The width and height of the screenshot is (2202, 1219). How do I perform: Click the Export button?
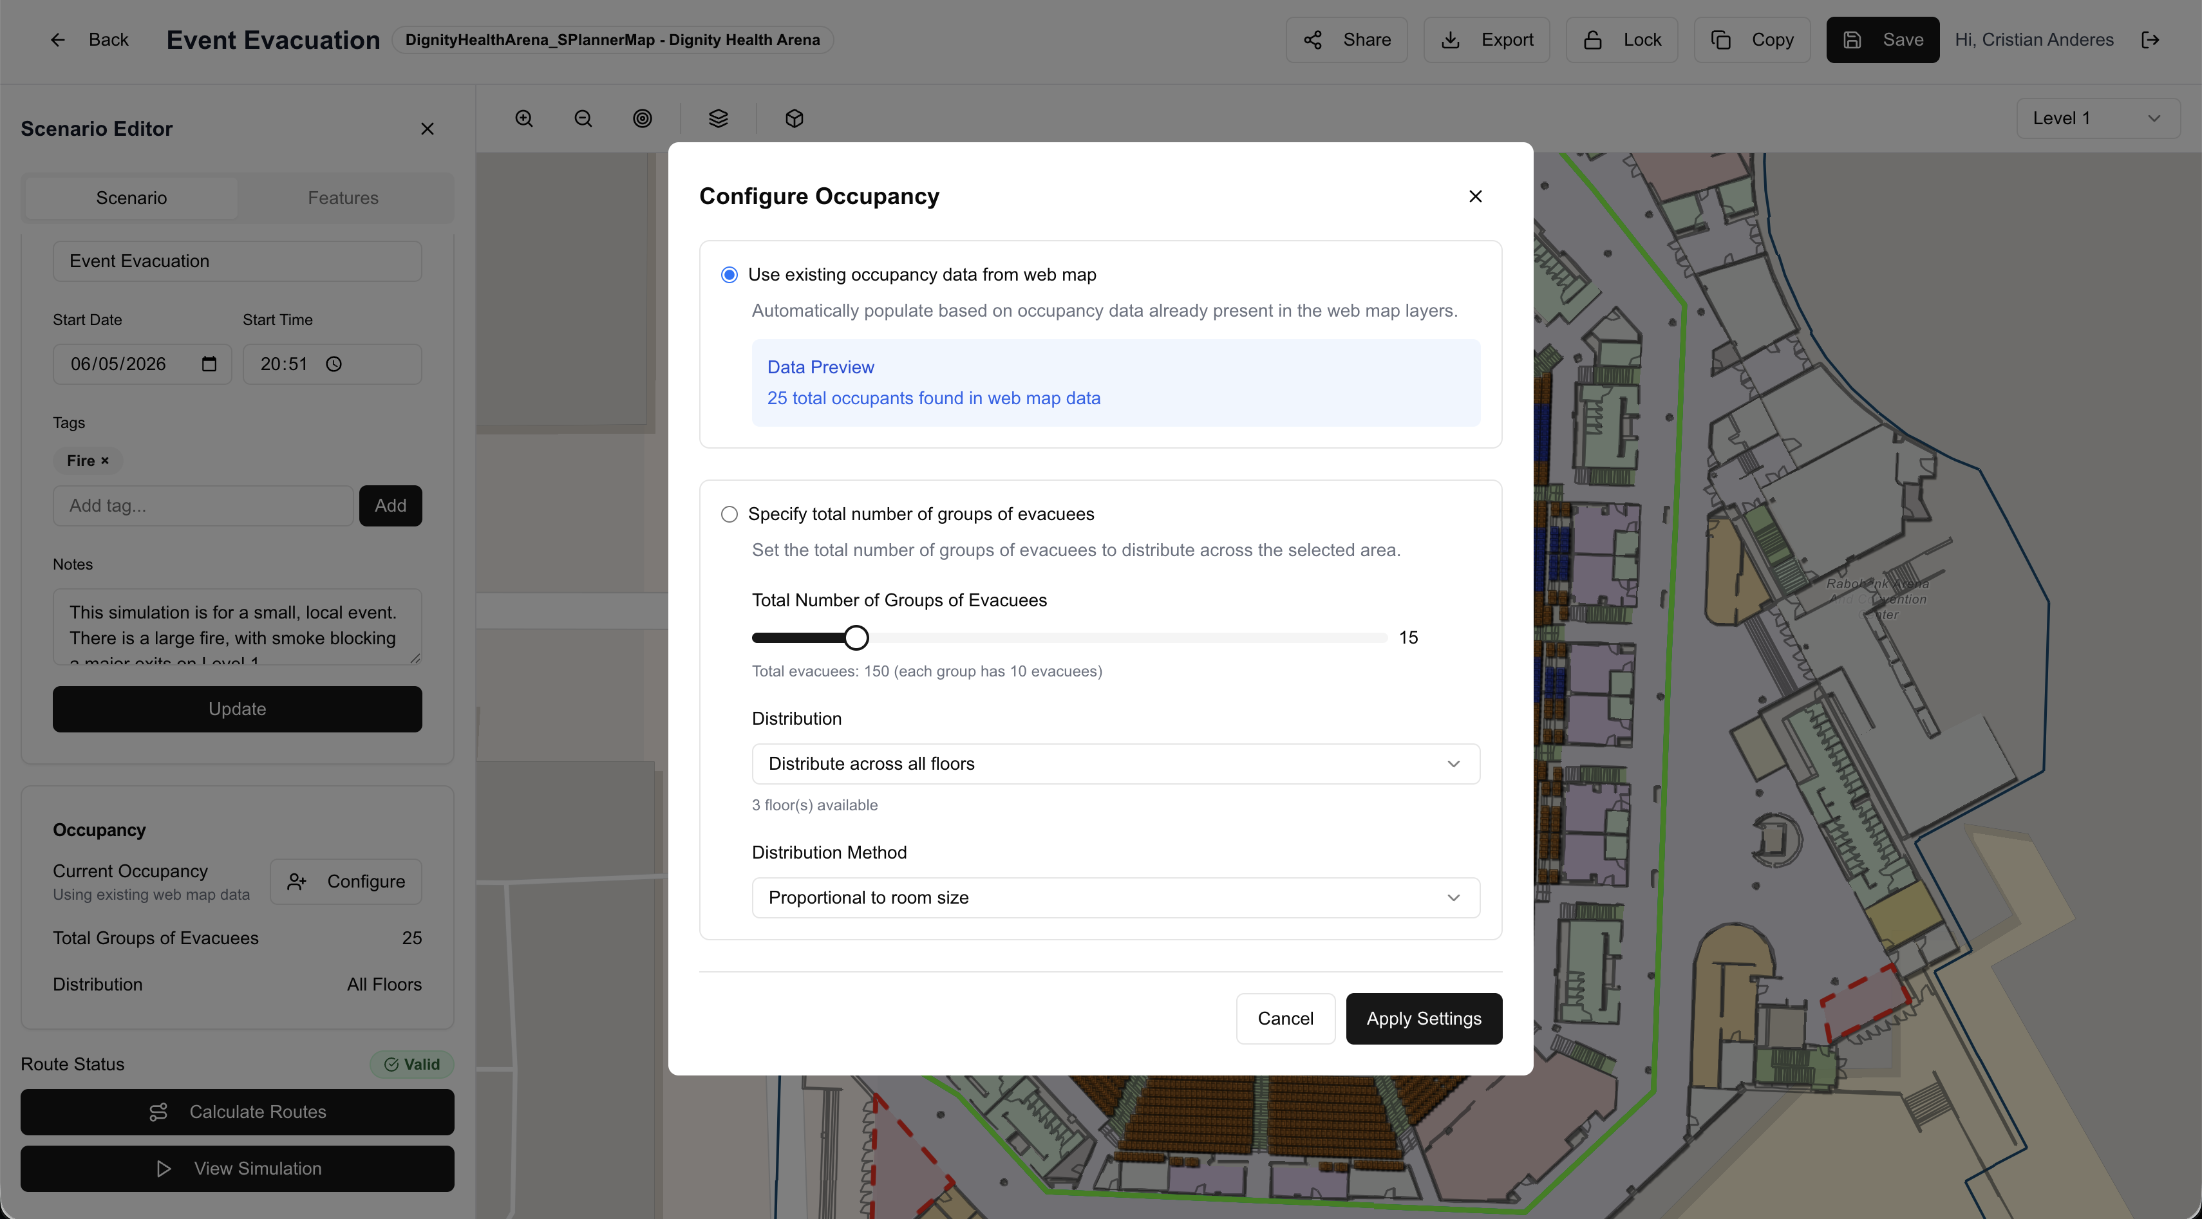(1487, 39)
